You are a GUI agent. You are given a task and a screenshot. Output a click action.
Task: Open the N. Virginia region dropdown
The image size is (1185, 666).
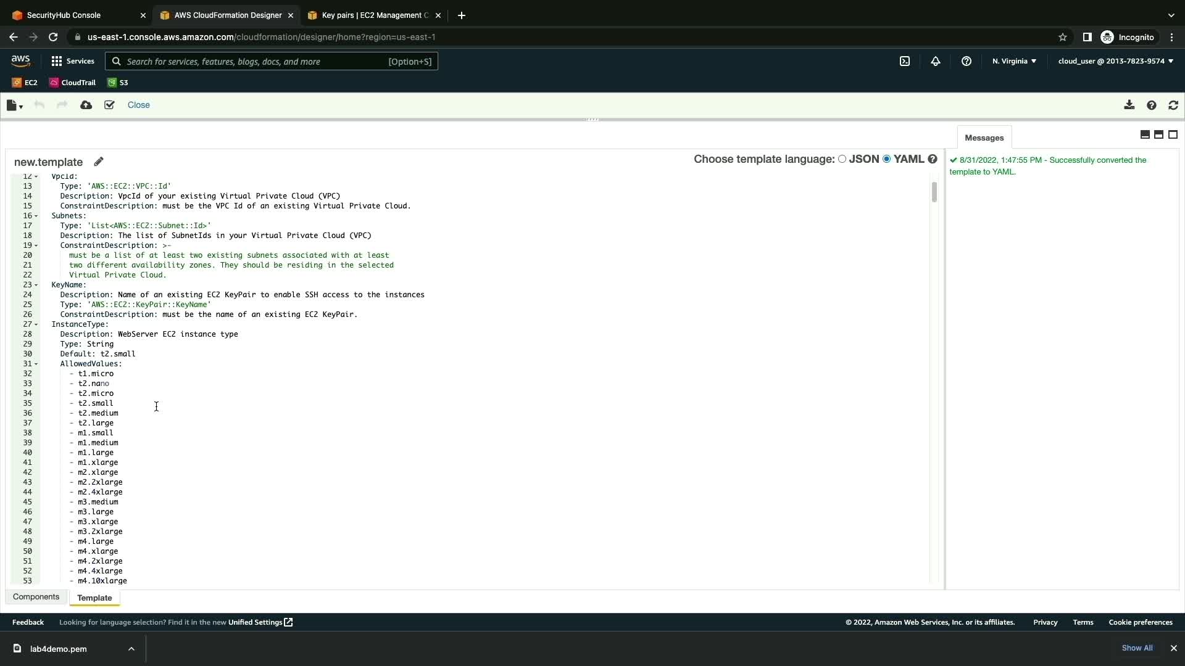pos(1014,61)
